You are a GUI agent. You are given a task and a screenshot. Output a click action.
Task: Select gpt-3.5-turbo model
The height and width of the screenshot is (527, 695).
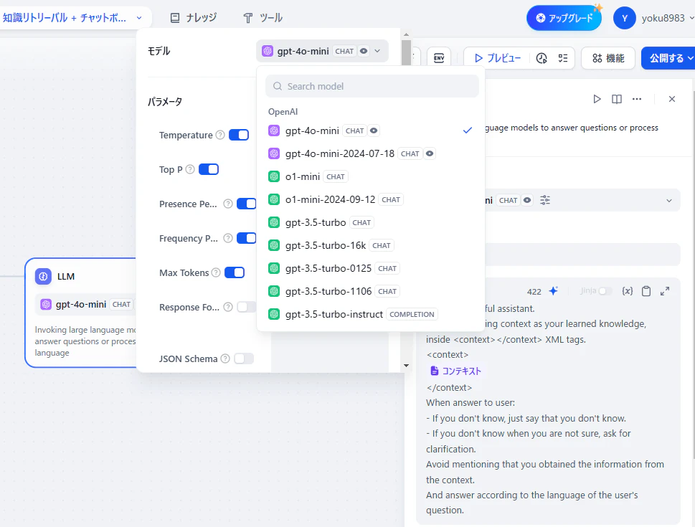tap(371, 222)
